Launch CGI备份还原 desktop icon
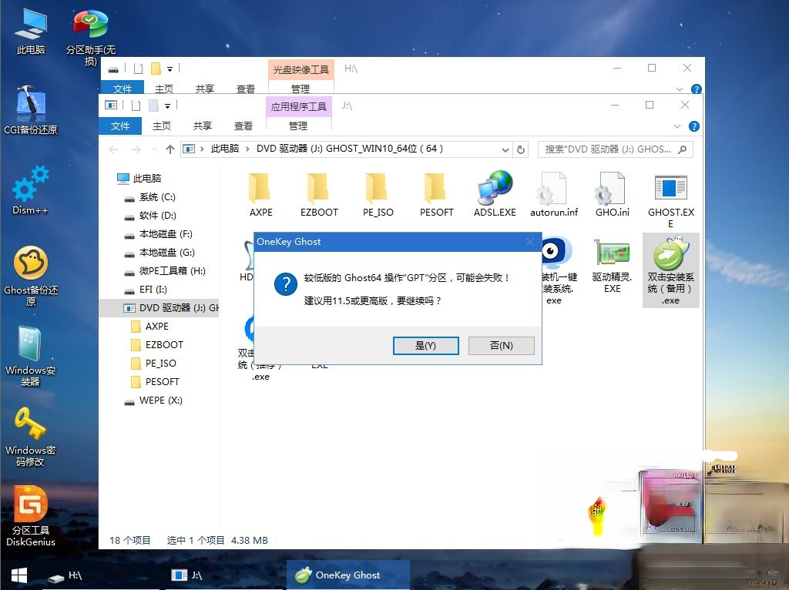The height and width of the screenshot is (590, 789). 31,110
